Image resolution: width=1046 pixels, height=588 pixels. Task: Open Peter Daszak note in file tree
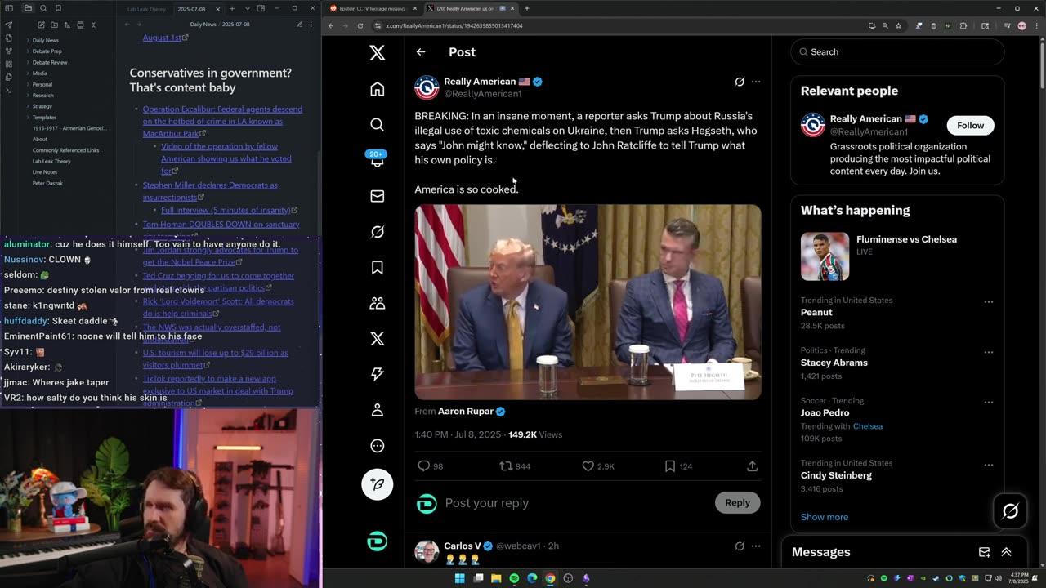click(x=47, y=184)
